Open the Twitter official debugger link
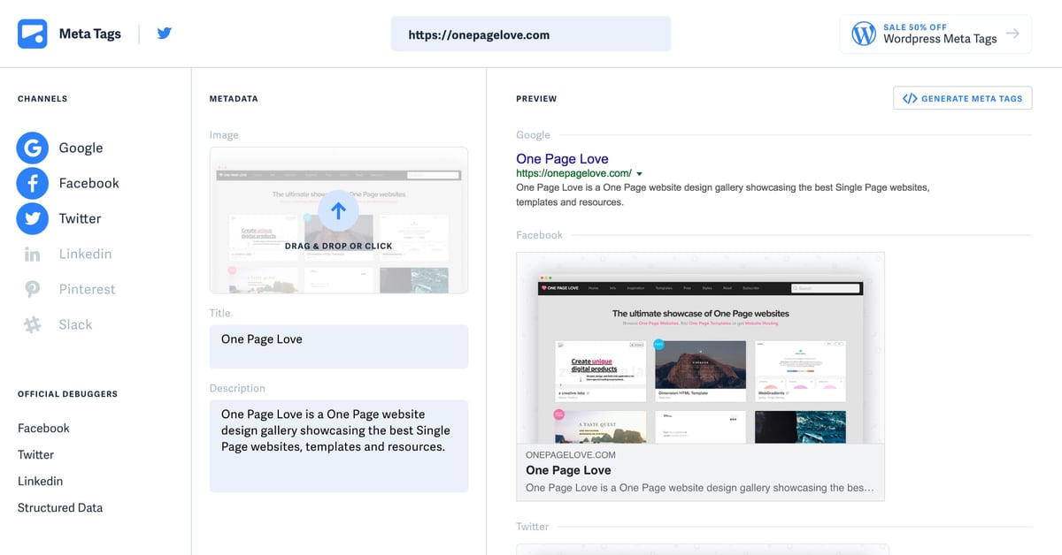 [x=35, y=454]
